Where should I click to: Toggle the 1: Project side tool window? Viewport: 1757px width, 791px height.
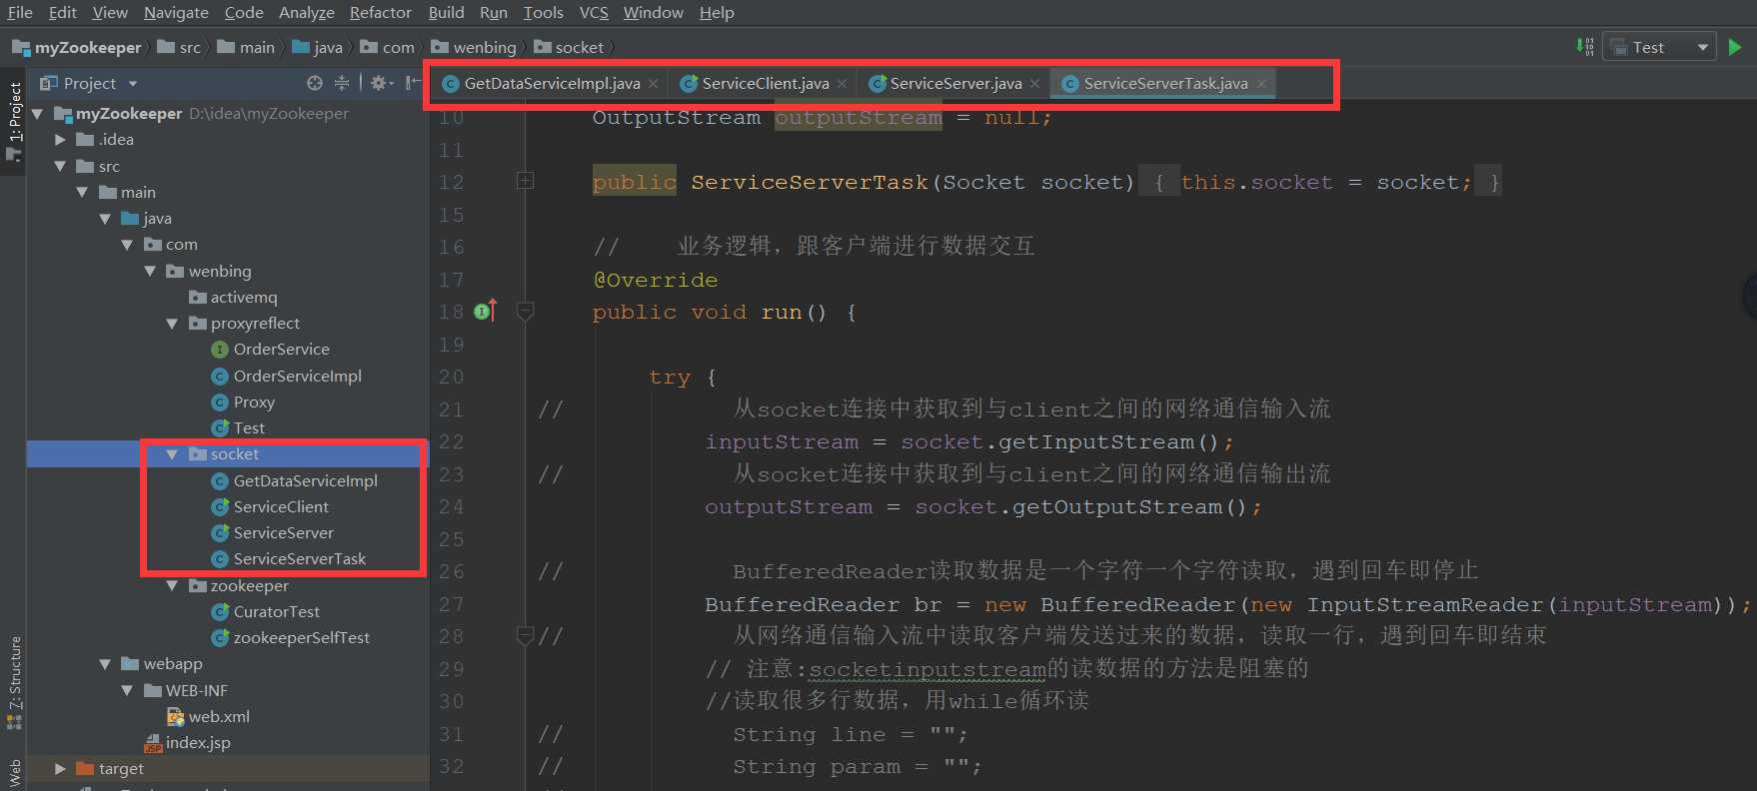click(x=13, y=121)
